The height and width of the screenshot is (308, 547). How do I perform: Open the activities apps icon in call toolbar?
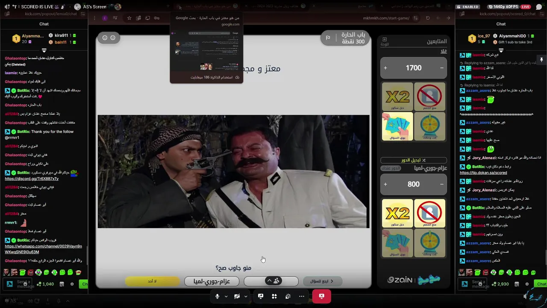coord(274,296)
